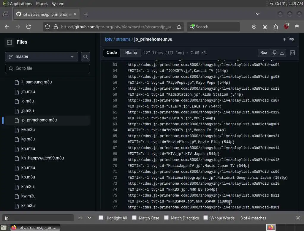Bookmark this page with the star icon

point(179,27)
